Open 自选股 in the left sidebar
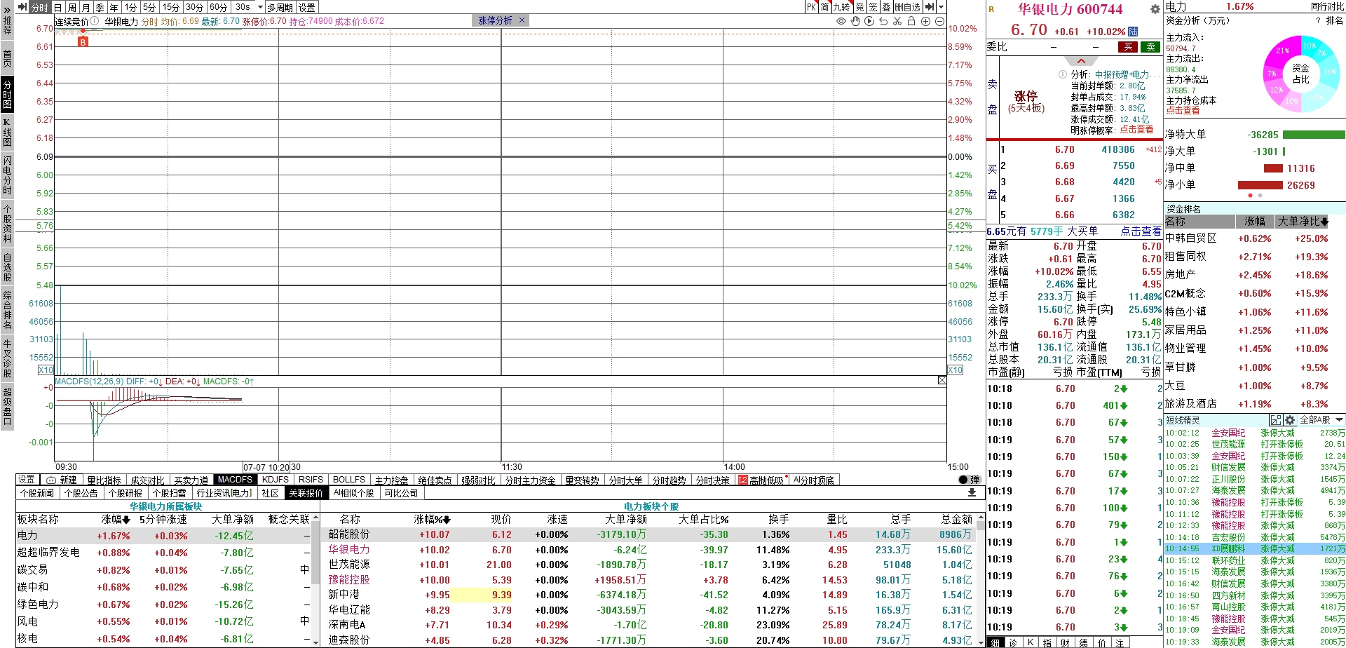Image resolution: width=1346 pixels, height=648 pixels. [x=7, y=267]
